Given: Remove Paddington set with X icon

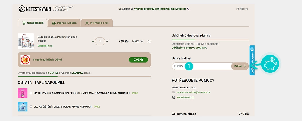Looking at the screenshot, I should (x=149, y=42).
